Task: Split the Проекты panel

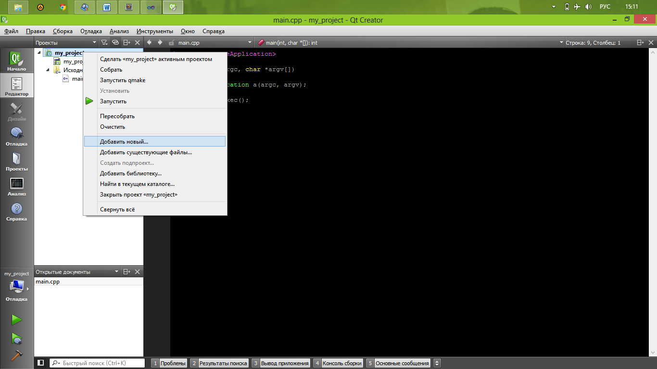Action: 126,43
